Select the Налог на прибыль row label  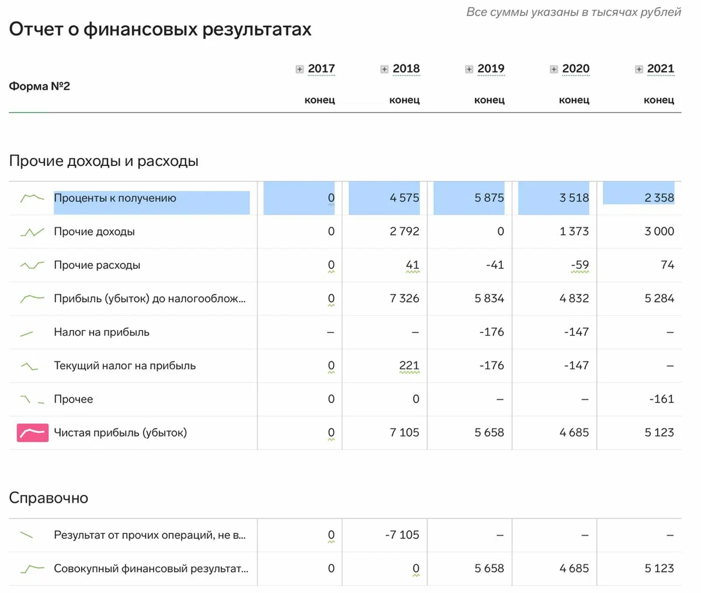(102, 332)
